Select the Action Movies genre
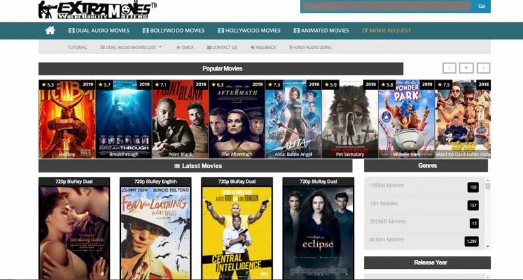This screenshot has height=280, width=523. click(386, 240)
